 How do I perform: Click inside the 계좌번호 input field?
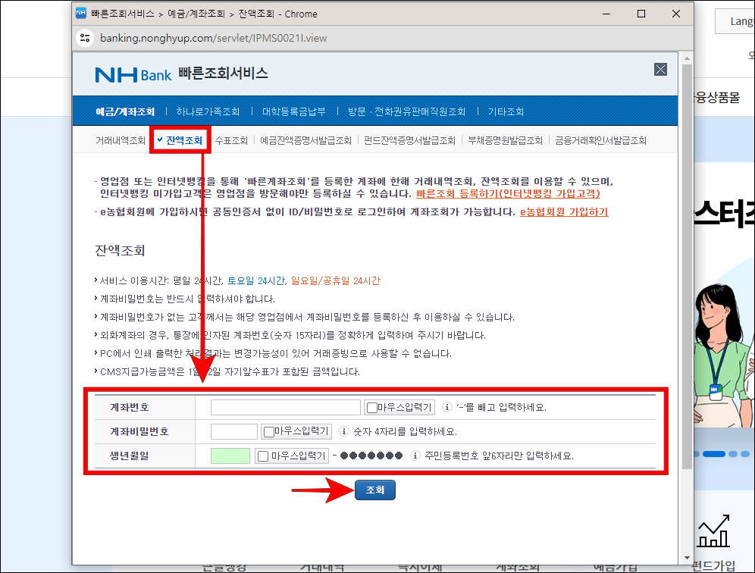tap(286, 407)
